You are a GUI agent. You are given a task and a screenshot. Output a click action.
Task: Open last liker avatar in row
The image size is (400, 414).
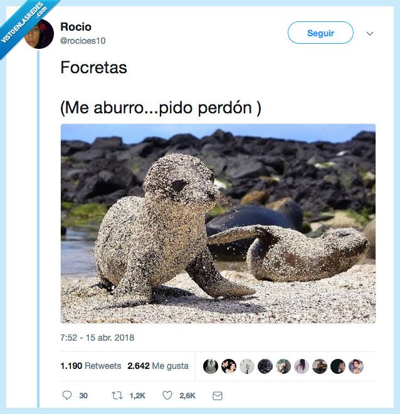pyautogui.click(x=356, y=366)
